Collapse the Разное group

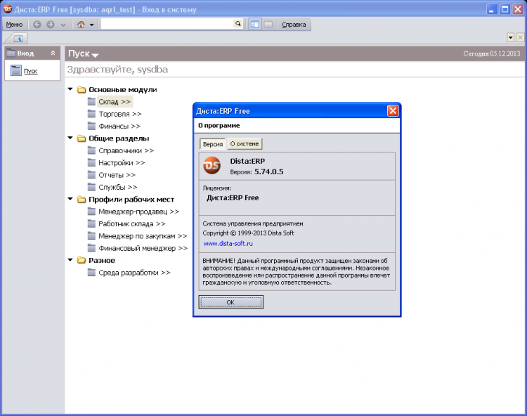pyautogui.click(x=70, y=260)
